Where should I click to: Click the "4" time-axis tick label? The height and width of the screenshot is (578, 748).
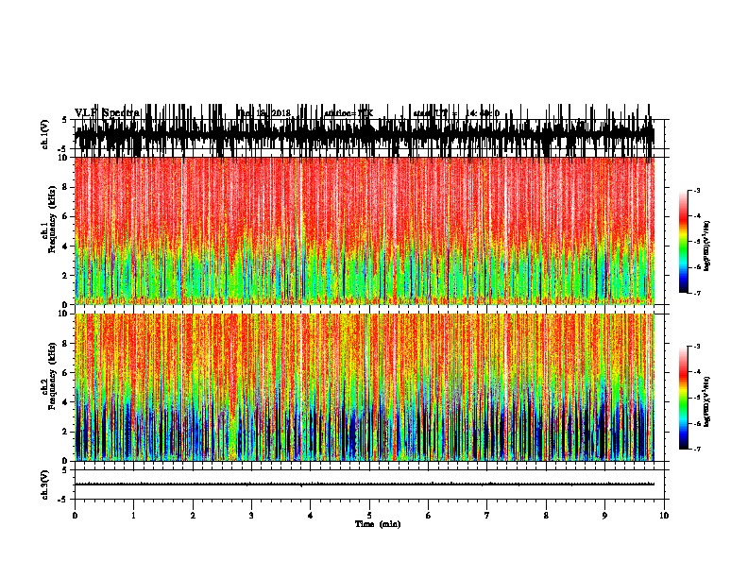coord(310,516)
